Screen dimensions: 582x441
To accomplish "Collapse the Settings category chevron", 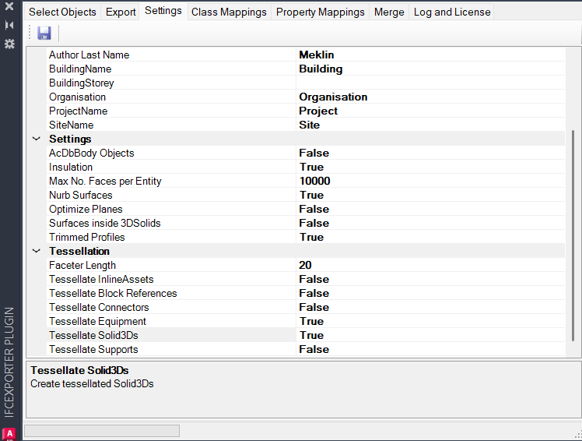I will tap(36, 139).
